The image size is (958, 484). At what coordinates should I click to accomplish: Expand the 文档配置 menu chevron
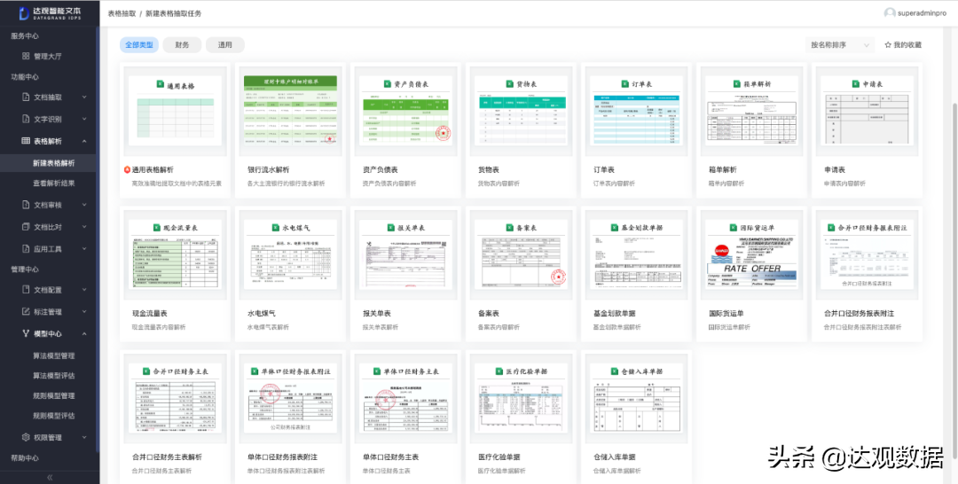[84, 289]
